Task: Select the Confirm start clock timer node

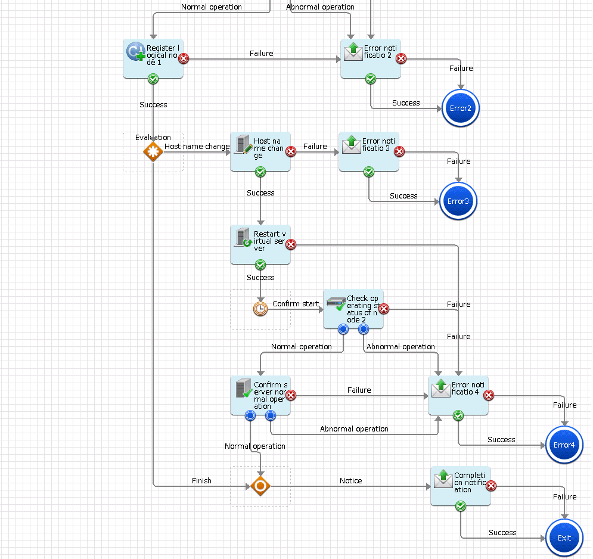Action: pos(260,309)
